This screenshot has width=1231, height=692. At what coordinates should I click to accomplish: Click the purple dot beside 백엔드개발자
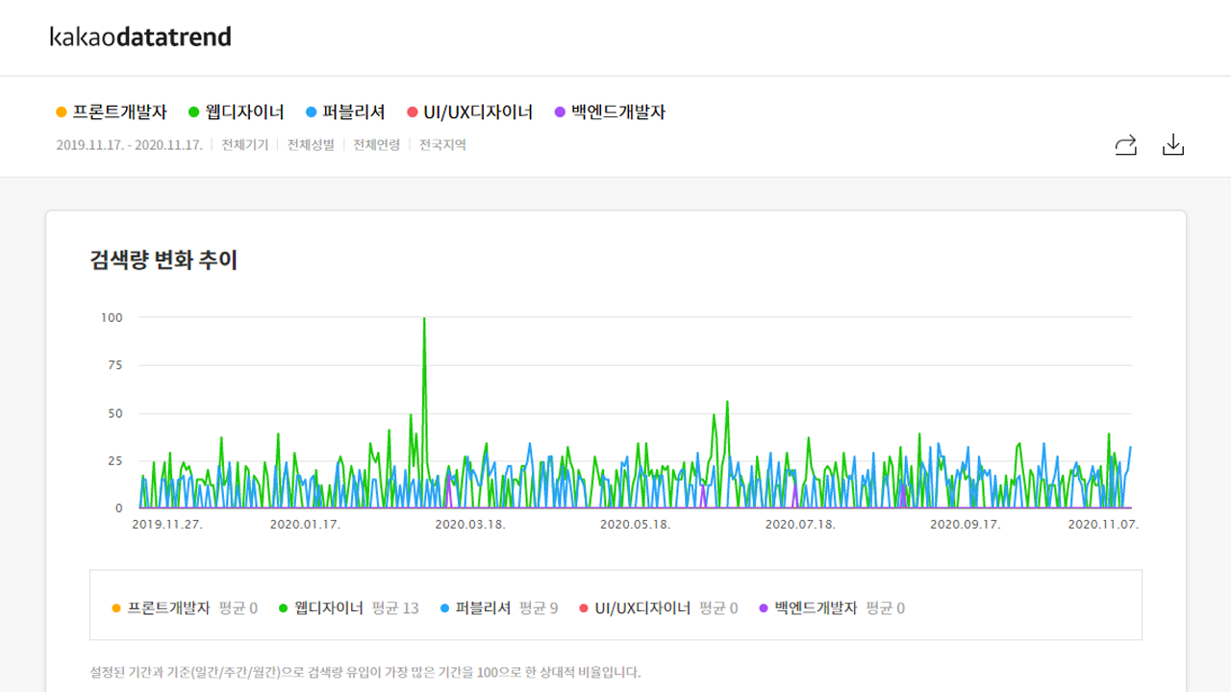[x=558, y=111]
